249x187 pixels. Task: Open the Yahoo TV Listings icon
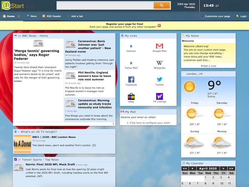coord(159,96)
